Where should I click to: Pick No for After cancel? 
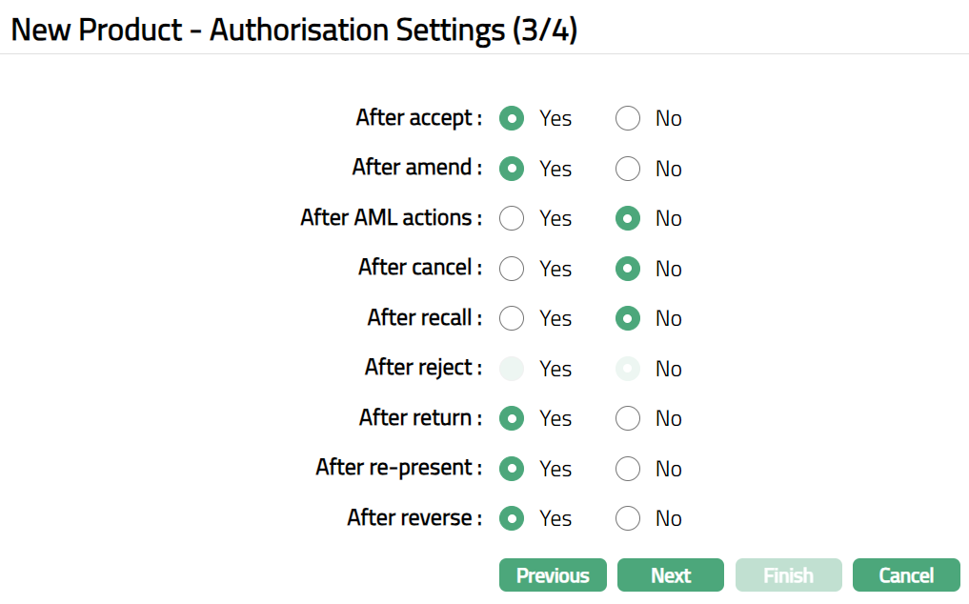[x=627, y=269]
